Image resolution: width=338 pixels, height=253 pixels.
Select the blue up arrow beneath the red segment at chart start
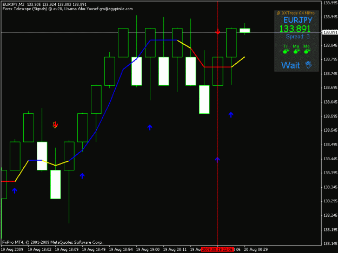(15, 190)
